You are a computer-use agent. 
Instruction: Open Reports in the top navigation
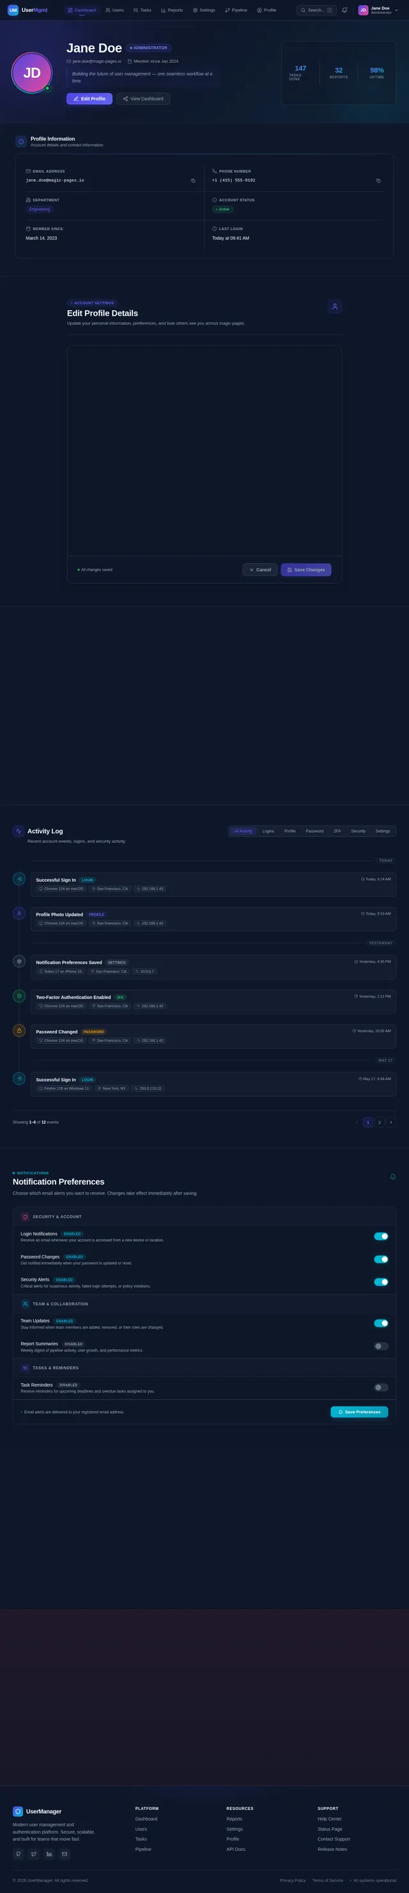[x=172, y=10]
